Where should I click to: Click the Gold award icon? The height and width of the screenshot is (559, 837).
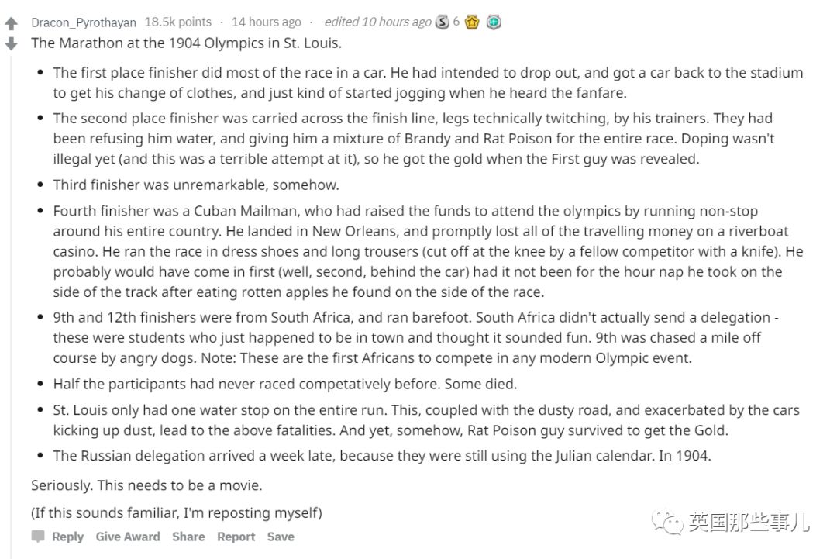tap(471, 21)
